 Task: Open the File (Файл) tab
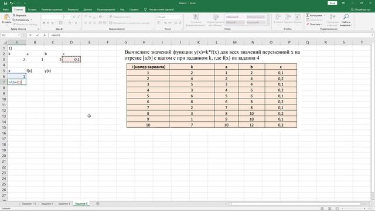(x=6, y=9)
